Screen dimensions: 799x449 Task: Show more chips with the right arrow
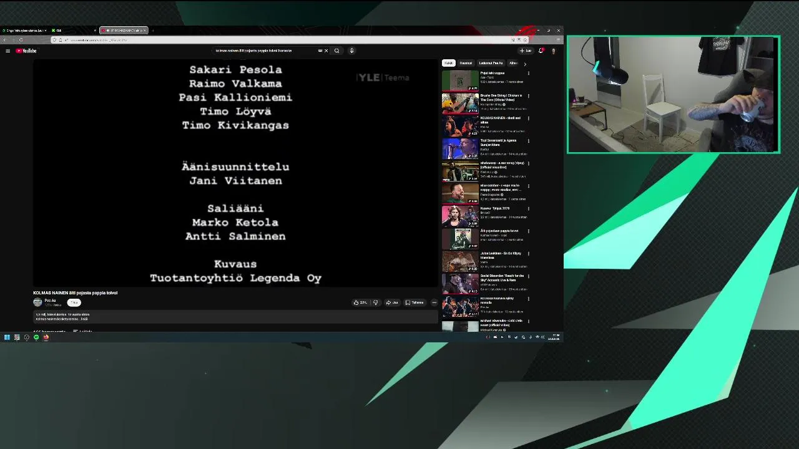point(524,64)
